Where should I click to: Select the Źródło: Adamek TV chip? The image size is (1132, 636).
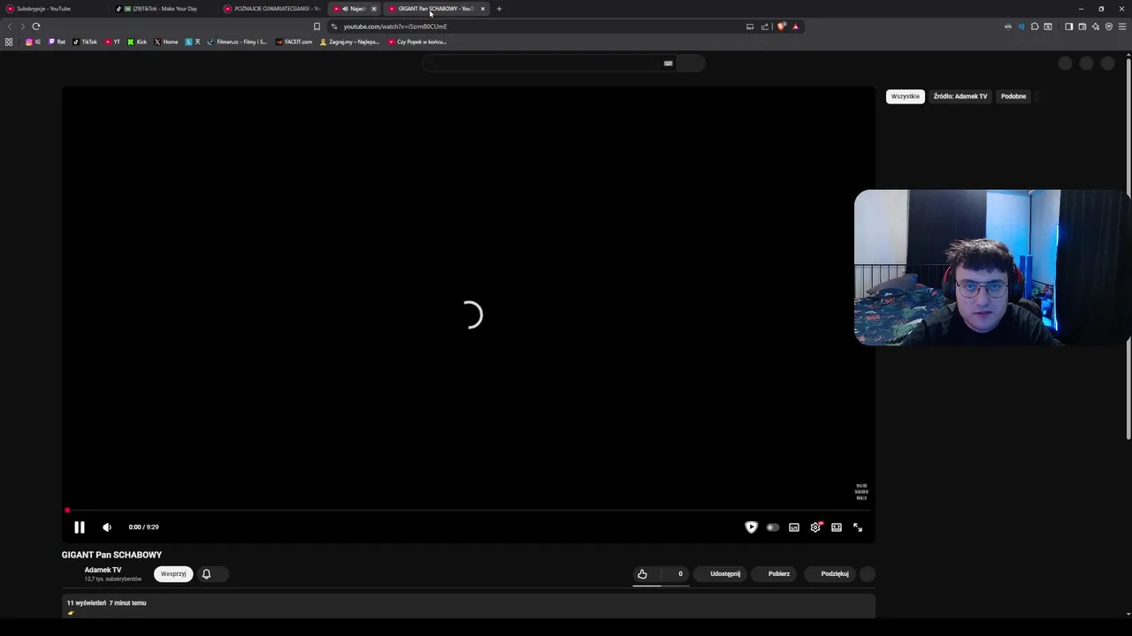pos(960,96)
